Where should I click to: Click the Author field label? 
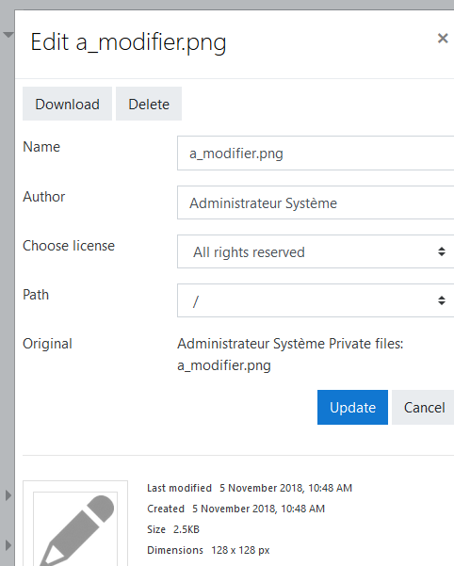coord(44,197)
